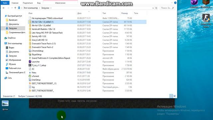Click file name Overwatch Tracer Pack v2
This screenshot has height=120, width=213.
click(42, 47)
